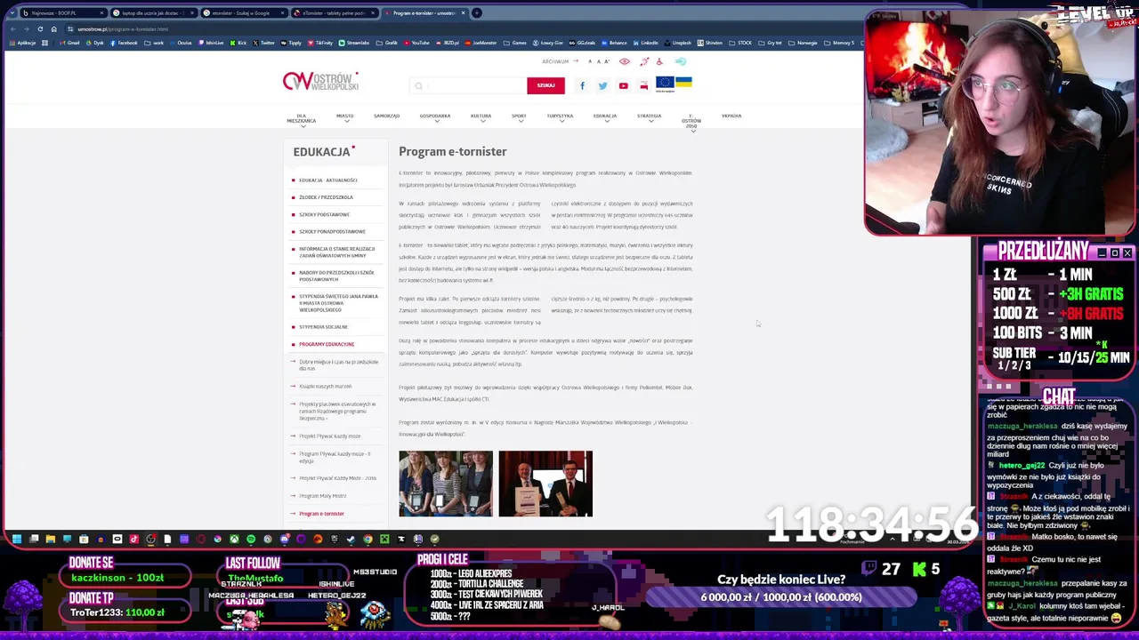The height and width of the screenshot is (640, 1139).
Task: Open STYPENDIA SOCJALNE sidebar link
Action: coord(321,327)
